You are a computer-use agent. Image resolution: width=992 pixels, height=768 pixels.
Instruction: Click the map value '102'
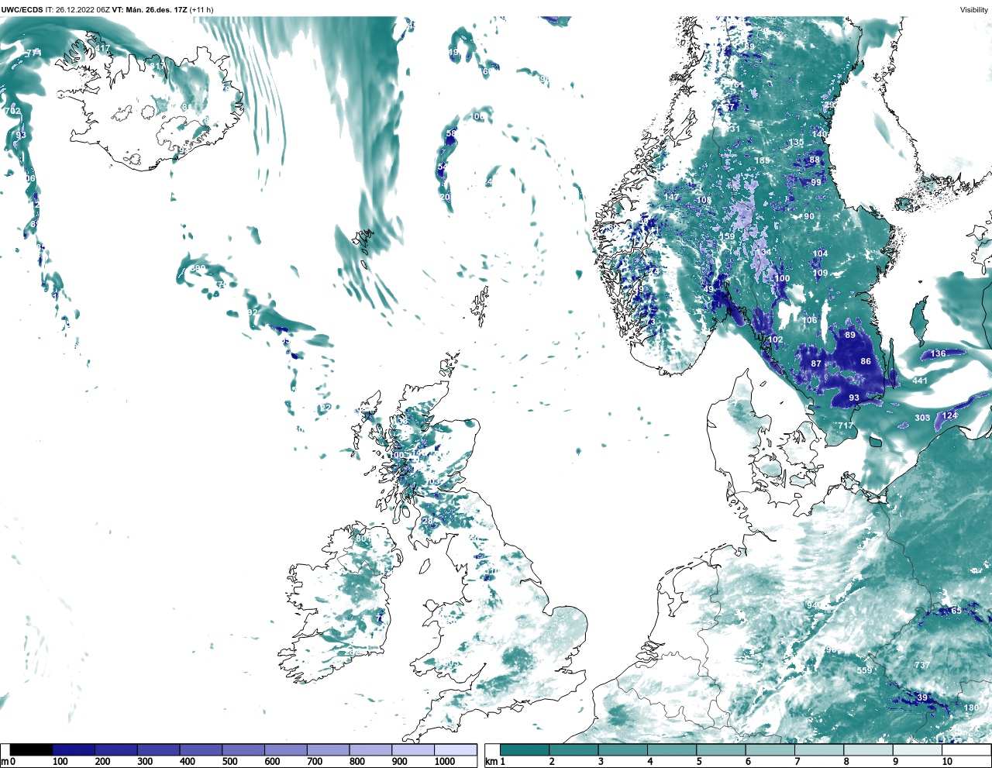[x=776, y=339]
